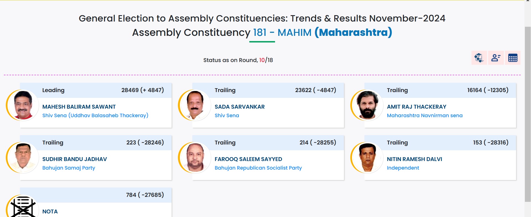This screenshot has height=217, width=531.
Task: Switch to the table grid view icon
Action: click(513, 58)
